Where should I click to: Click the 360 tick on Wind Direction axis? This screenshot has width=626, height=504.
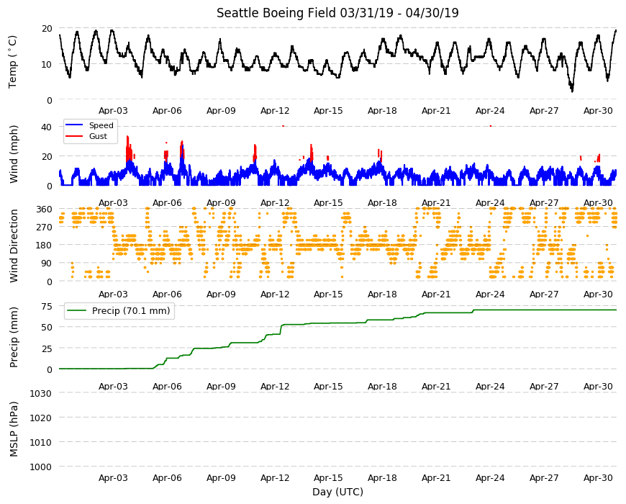point(45,210)
